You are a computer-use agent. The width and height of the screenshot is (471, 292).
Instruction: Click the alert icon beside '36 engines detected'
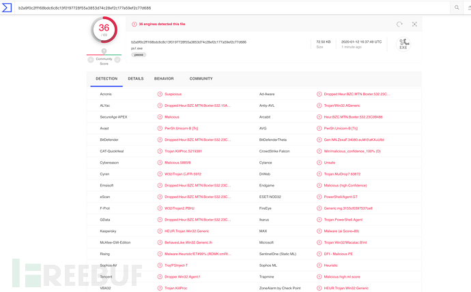point(134,25)
